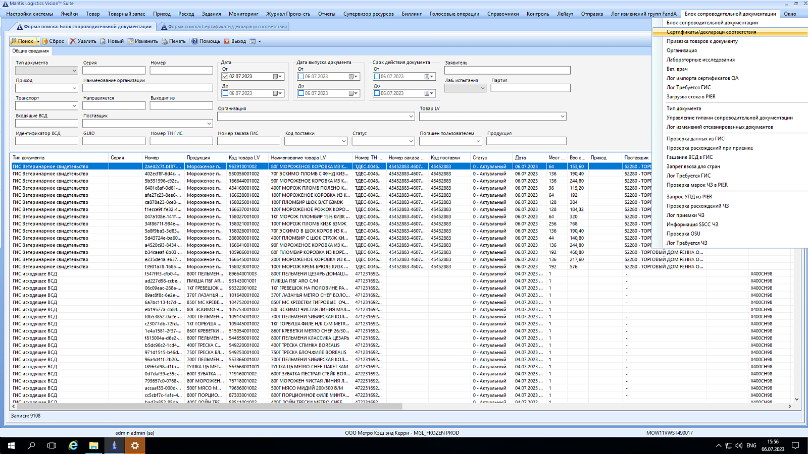Expand the Статус dropdown
808x454 pixels.
point(411,141)
